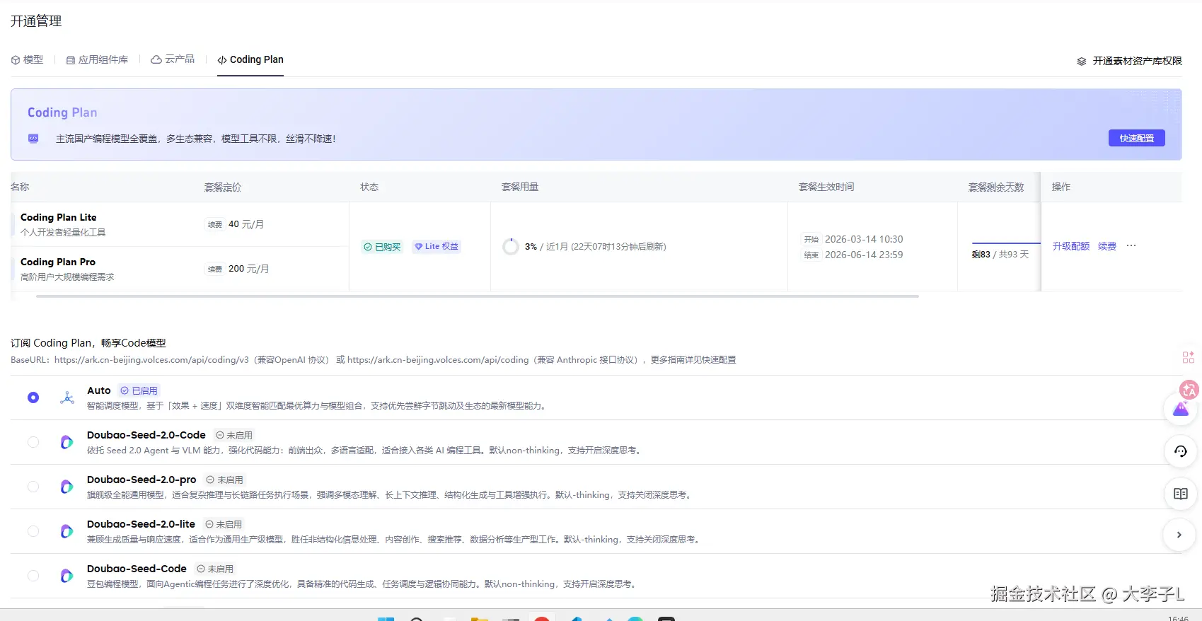Select Doubao-Seed-2.0-Code radio button
Image resolution: width=1202 pixels, height=621 pixels.
coord(33,442)
